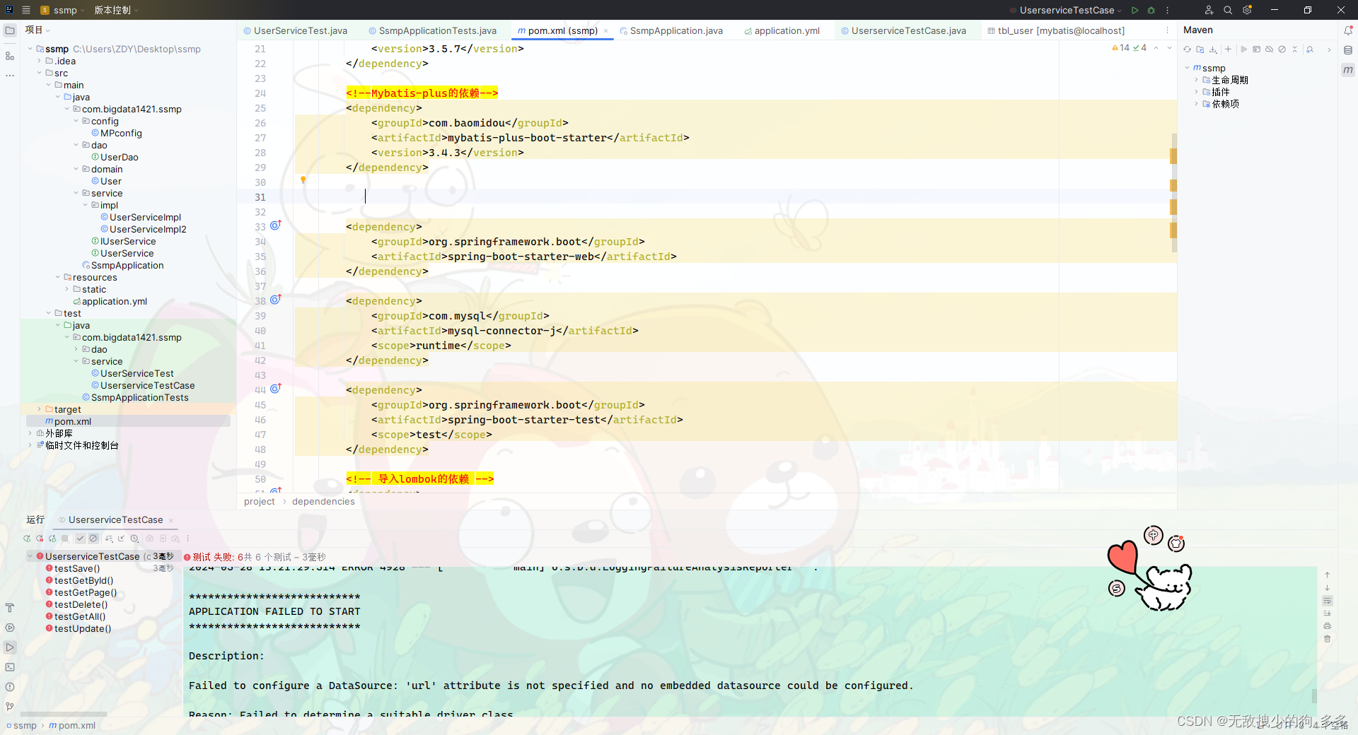
Task: Open the Database tool window on the right
Action: click(1348, 49)
